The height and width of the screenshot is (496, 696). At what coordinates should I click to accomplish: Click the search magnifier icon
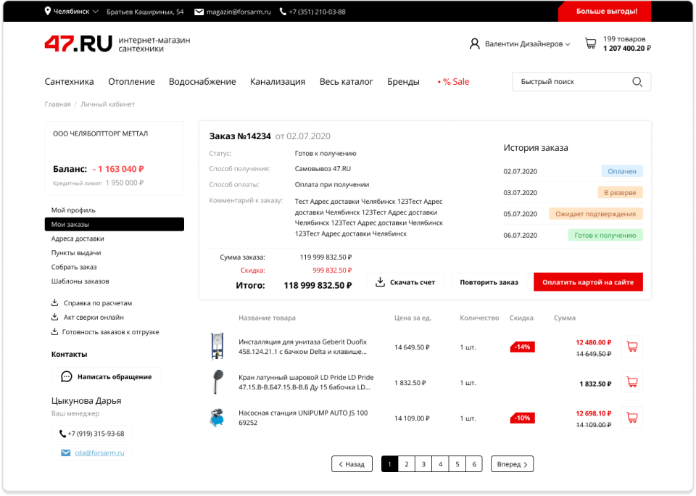pyautogui.click(x=637, y=82)
